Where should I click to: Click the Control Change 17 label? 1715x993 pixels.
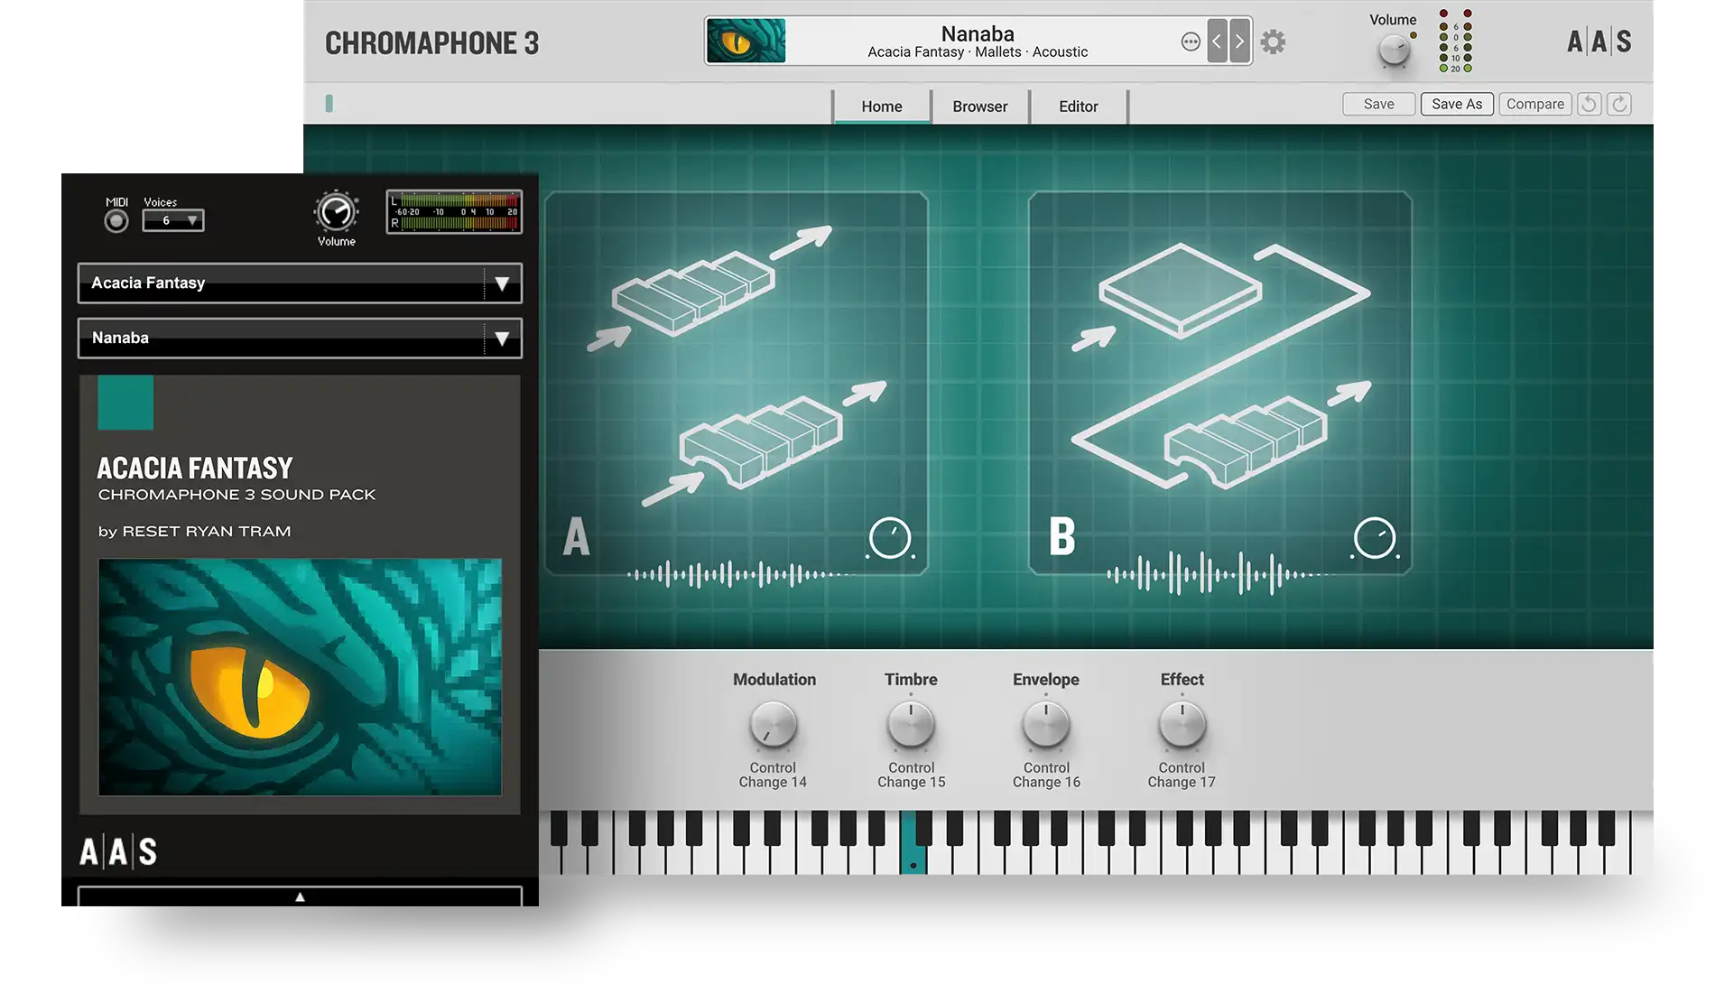1182,775
